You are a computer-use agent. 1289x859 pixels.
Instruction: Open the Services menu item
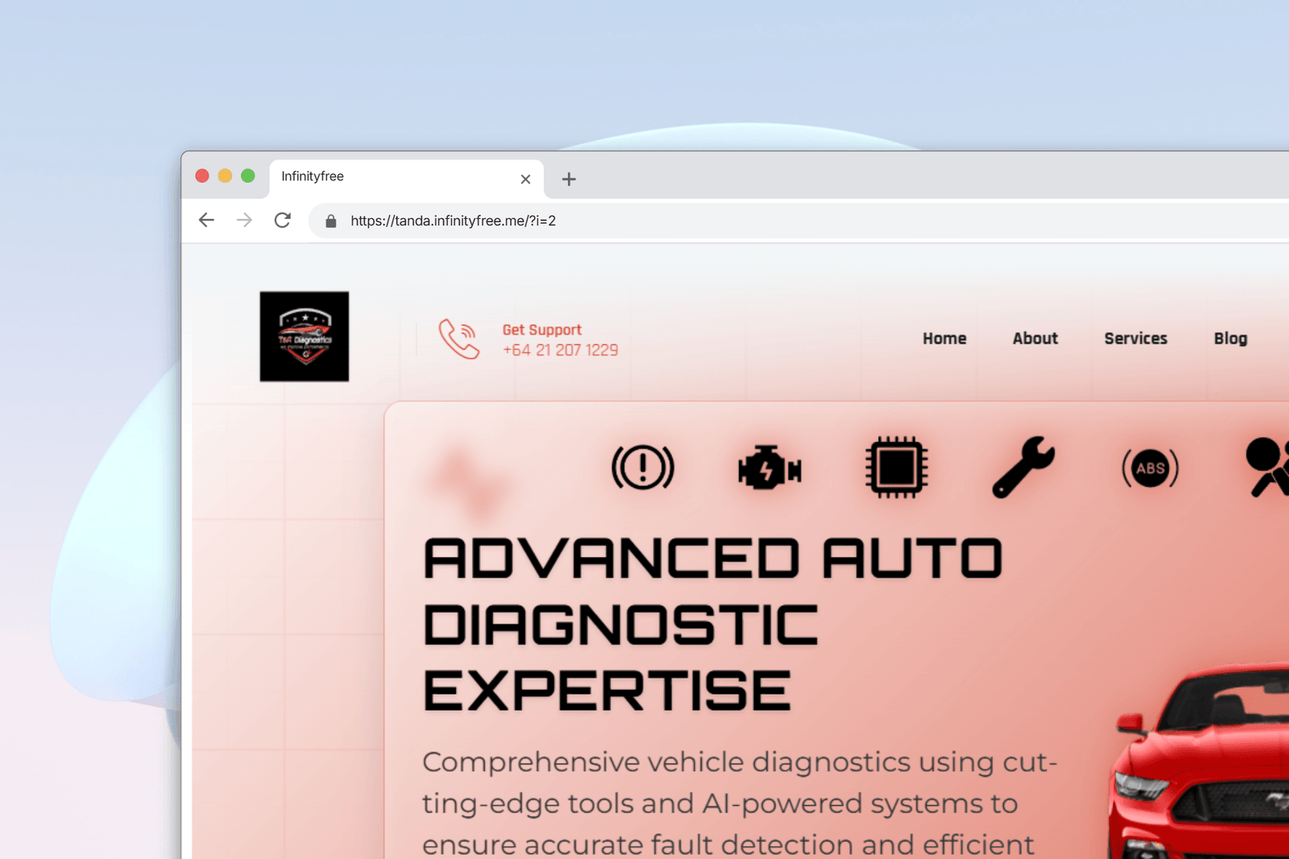(1135, 339)
